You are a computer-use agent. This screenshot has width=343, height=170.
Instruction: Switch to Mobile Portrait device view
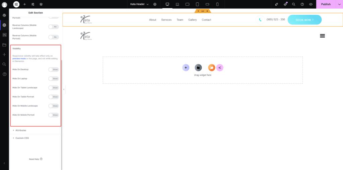(217, 4)
